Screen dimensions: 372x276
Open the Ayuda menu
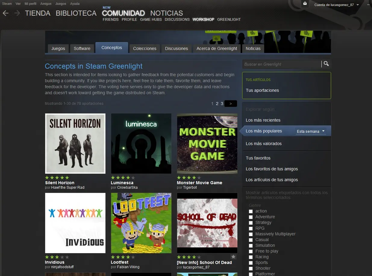tap(75, 4)
